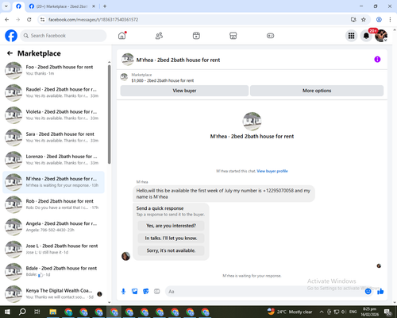Open Kenya The Digital Wealth Coach conversation
Viewport: 397px width, 318px height.
tap(54, 293)
